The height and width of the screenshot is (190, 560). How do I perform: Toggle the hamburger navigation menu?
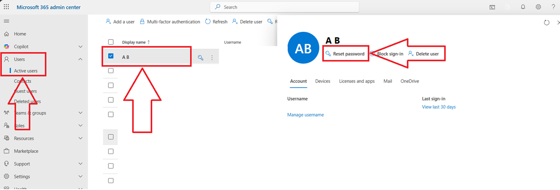(x=6, y=21)
